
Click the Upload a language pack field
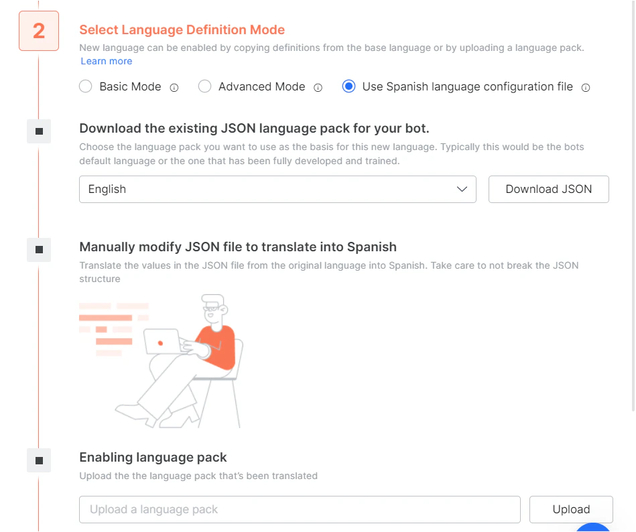point(300,509)
